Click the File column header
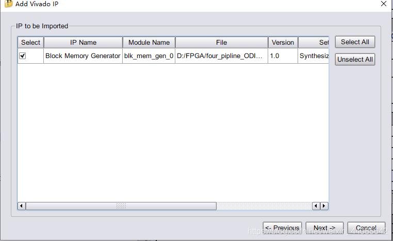The image size is (393, 241). (x=221, y=43)
